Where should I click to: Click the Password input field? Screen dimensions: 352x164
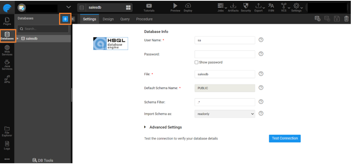click(225, 54)
